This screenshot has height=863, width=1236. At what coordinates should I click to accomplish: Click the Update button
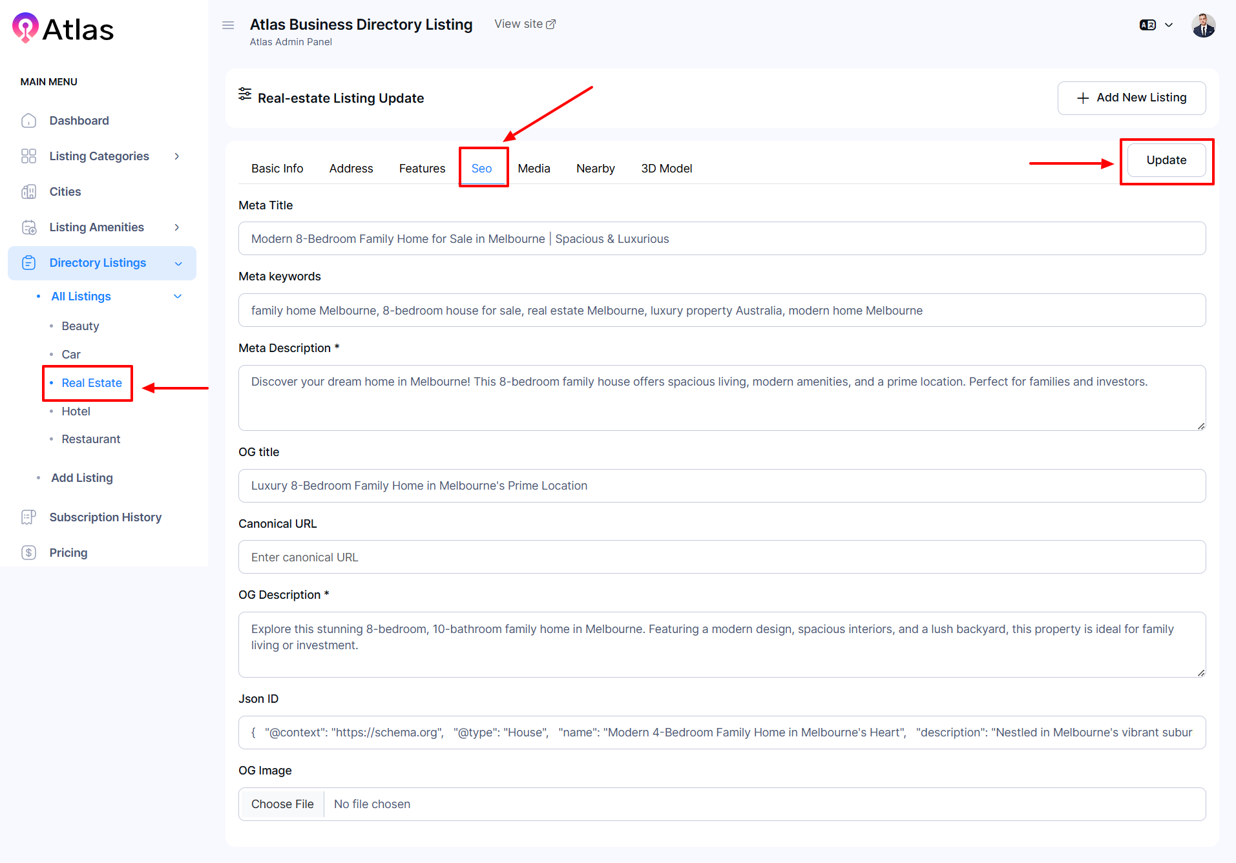pos(1166,160)
